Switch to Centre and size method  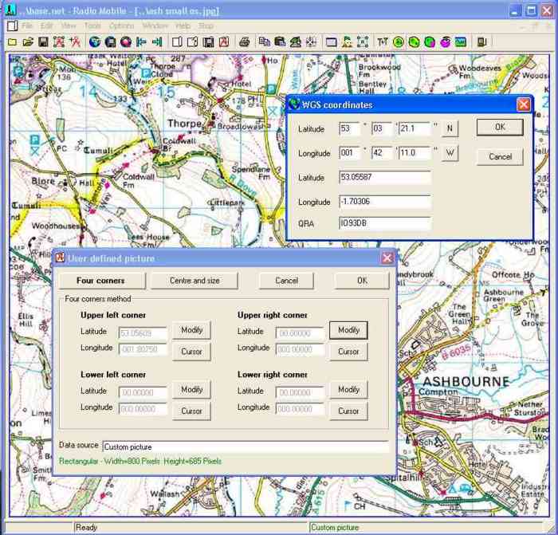pos(195,281)
